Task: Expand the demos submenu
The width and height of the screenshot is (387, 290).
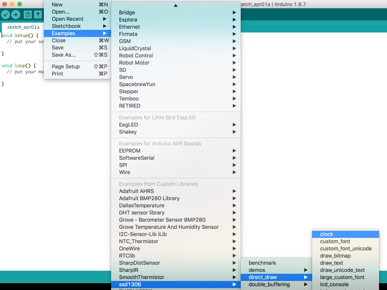Action: (x=276, y=270)
